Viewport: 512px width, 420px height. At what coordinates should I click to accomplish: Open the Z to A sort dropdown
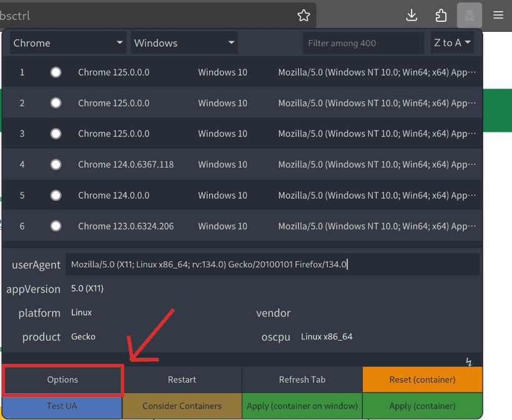[451, 42]
